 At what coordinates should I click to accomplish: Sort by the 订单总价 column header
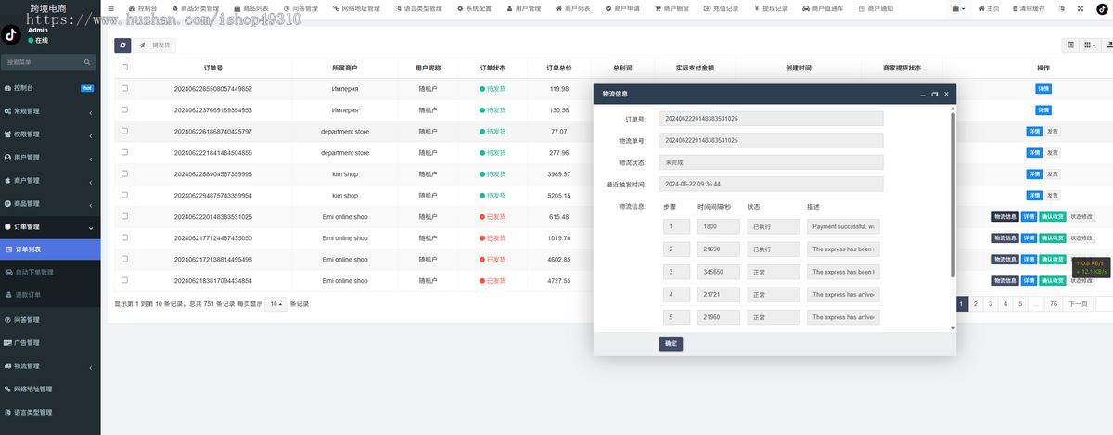point(558,68)
